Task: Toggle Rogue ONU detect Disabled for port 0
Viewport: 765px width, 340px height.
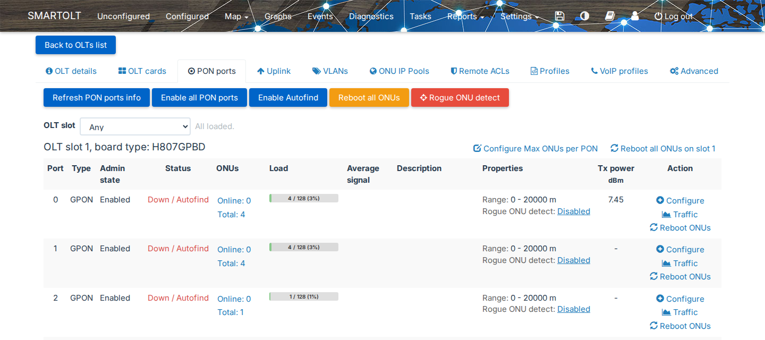Action: [x=574, y=211]
